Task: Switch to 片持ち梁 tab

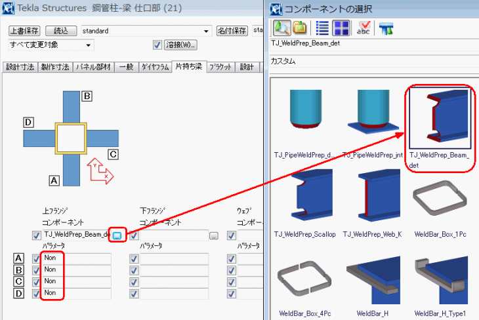Action: tap(189, 66)
